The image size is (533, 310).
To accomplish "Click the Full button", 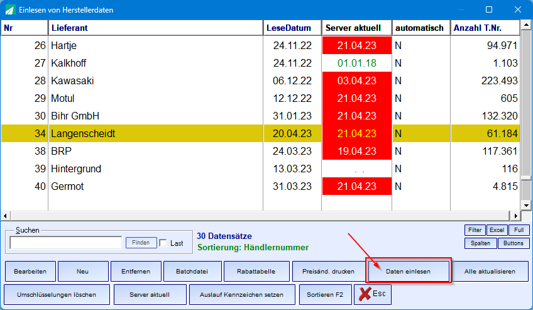I will [519, 230].
